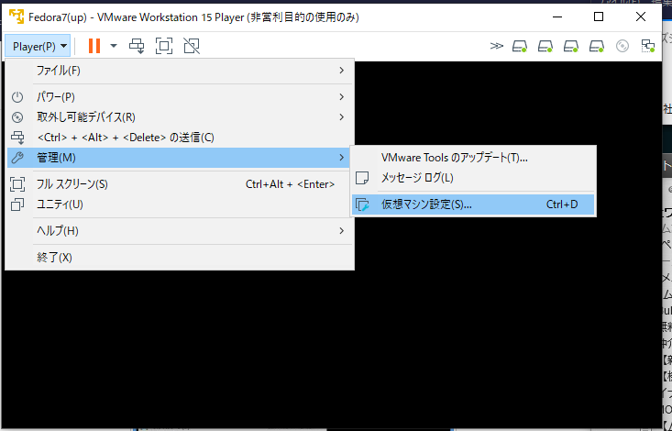The height and width of the screenshot is (431, 672).
Task: Click the VMware Player icon in title bar
Action: 17,17
